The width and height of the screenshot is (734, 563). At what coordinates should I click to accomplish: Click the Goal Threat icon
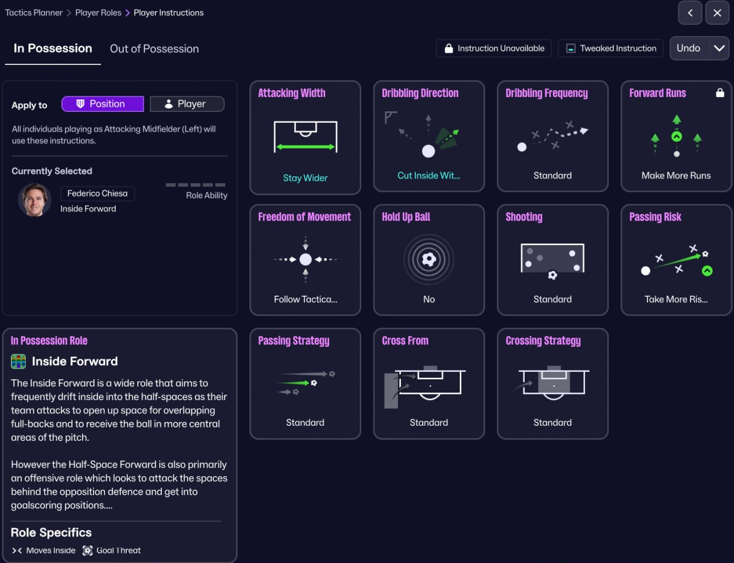pos(88,550)
